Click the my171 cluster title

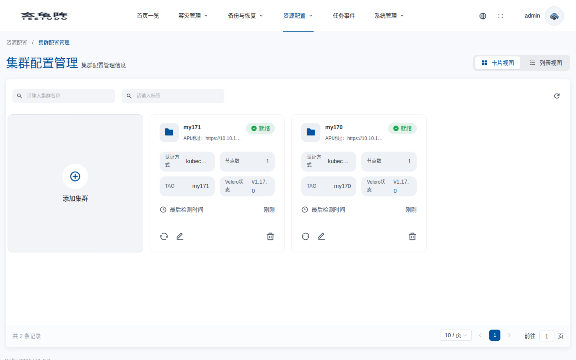click(x=192, y=127)
